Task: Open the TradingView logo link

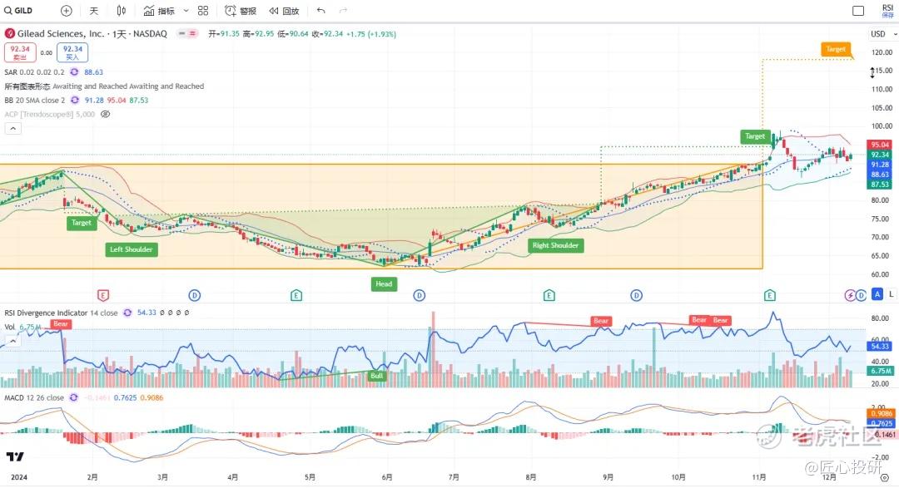Action: tap(16, 456)
